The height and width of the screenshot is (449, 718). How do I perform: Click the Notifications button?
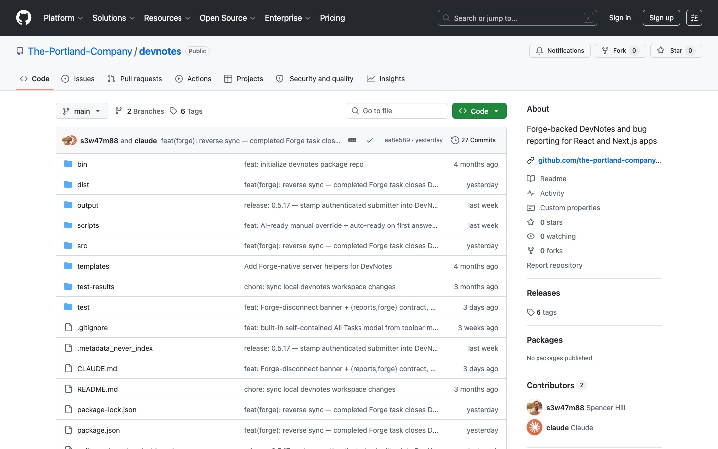point(560,51)
